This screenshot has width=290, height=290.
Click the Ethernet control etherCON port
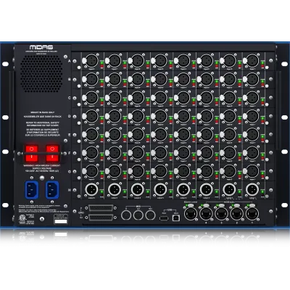click(191, 213)
